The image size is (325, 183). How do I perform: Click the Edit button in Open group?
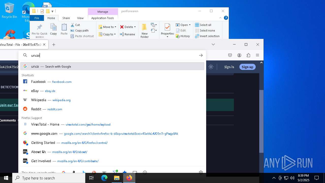(x=181, y=30)
